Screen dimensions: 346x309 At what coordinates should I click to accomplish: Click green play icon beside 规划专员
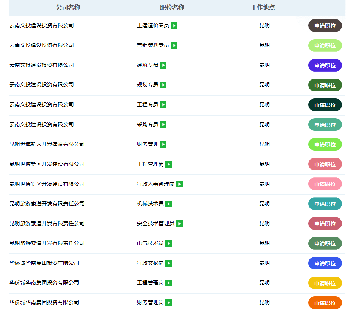163,85
